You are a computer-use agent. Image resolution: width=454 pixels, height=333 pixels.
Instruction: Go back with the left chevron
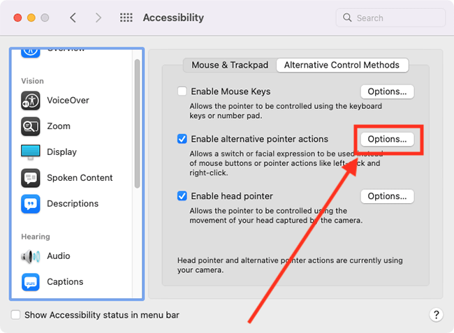coord(73,17)
